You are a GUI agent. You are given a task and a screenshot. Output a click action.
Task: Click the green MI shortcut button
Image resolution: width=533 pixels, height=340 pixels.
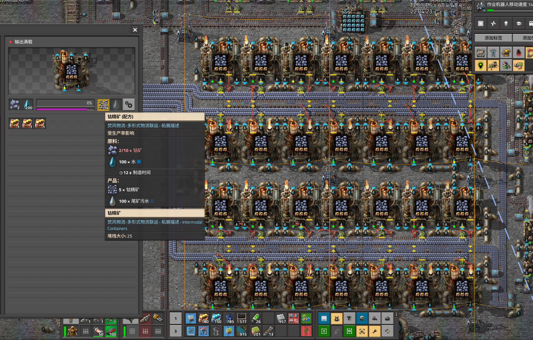pos(349,331)
